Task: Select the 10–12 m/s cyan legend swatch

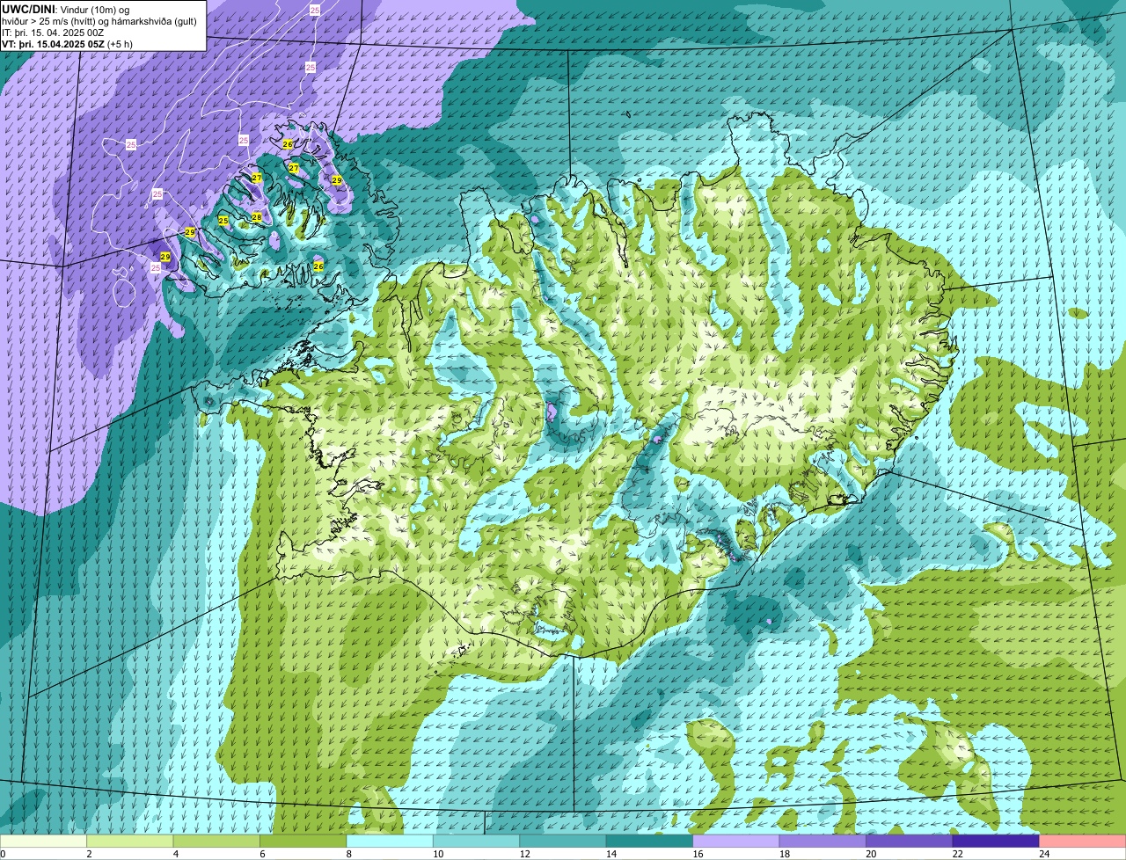Action: (477, 842)
